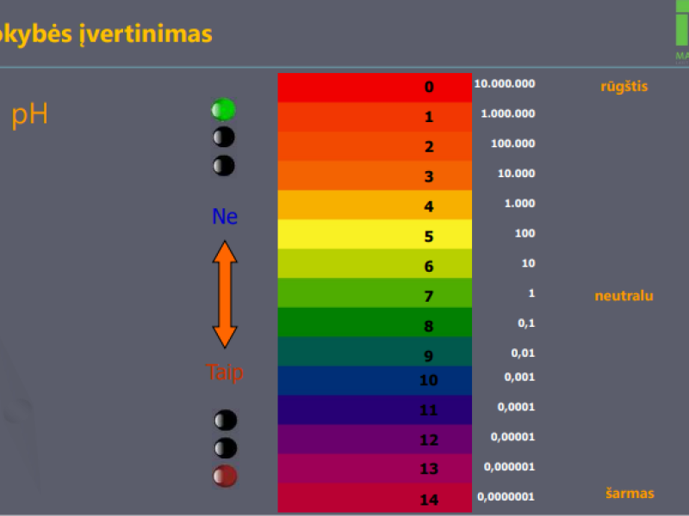Click the "šarmas" label
Image resolution: width=689 pixels, height=516 pixels.
point(630,493)
